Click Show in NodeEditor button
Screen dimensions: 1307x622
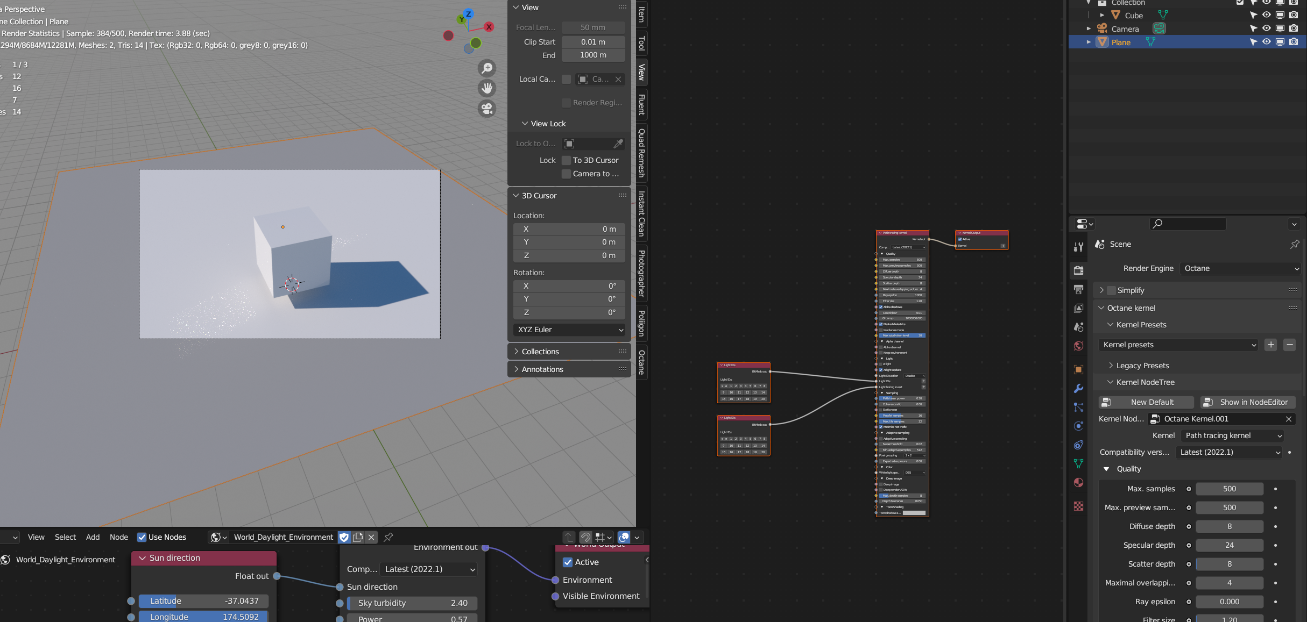click(x=1247, y=402)
